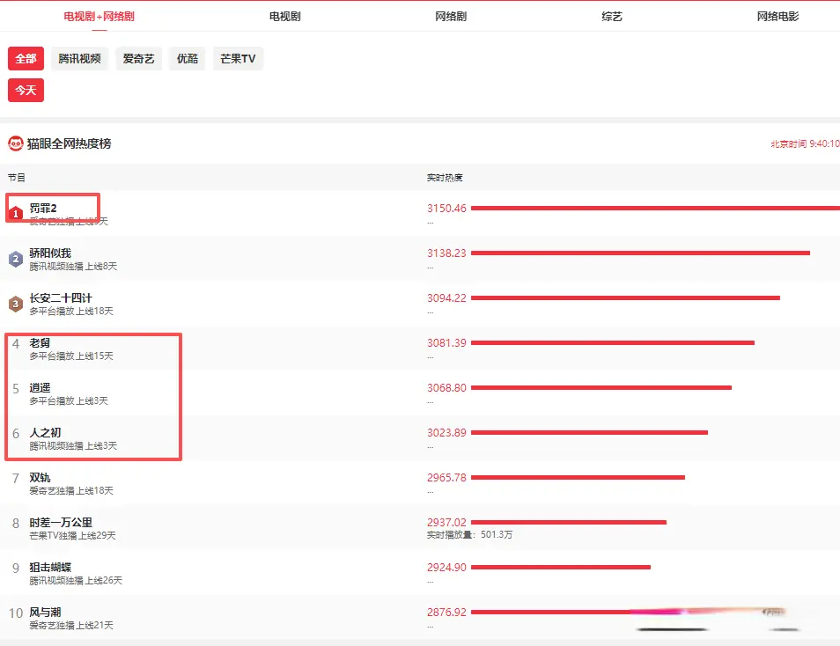Click the Maoyan cat logo icon
Image resolution: width=840 pixels, height=646 pixels.
[16, 143]
